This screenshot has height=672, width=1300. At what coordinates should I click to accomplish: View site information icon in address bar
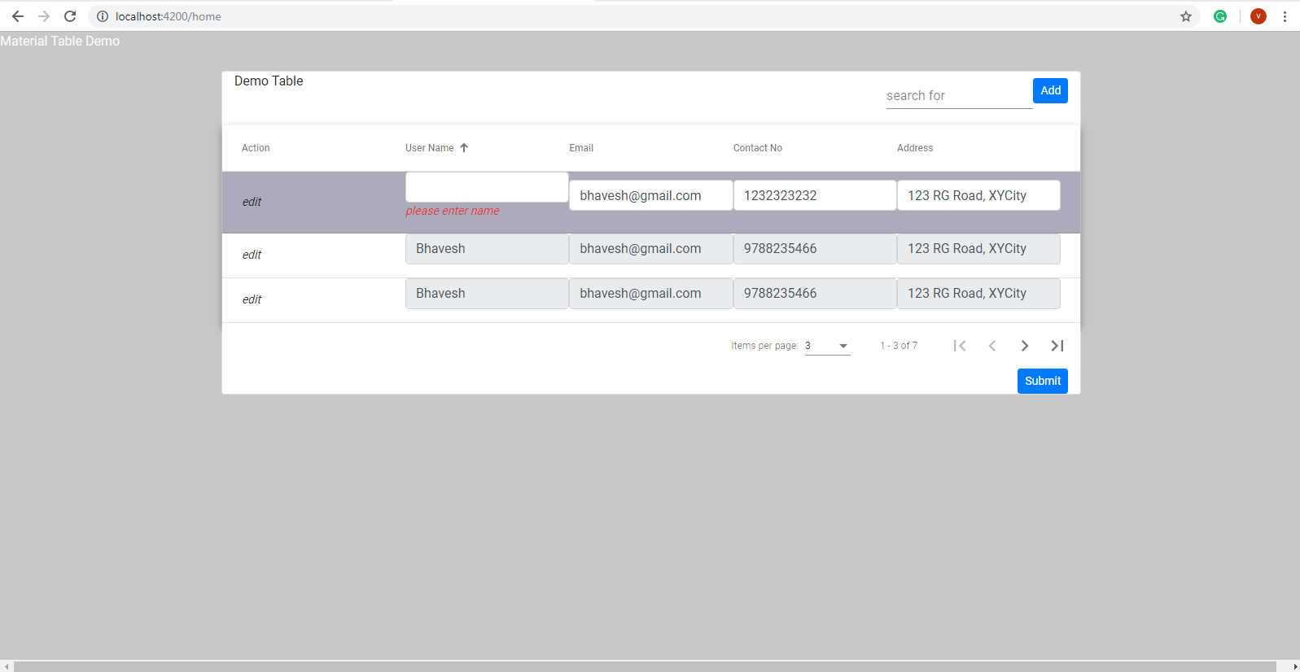click(103, 16)
